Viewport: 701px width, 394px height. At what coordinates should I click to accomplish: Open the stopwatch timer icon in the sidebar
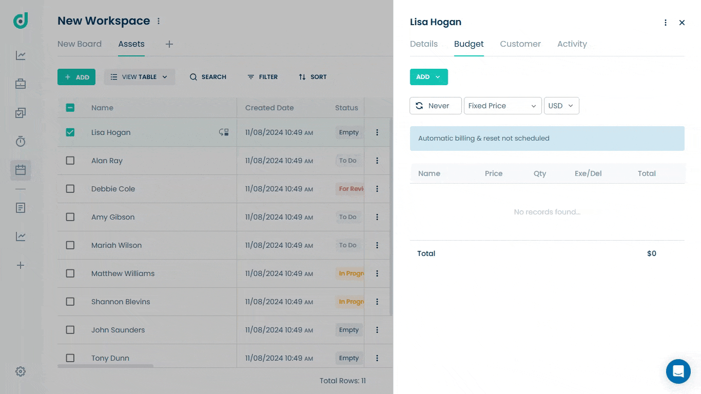21,141
